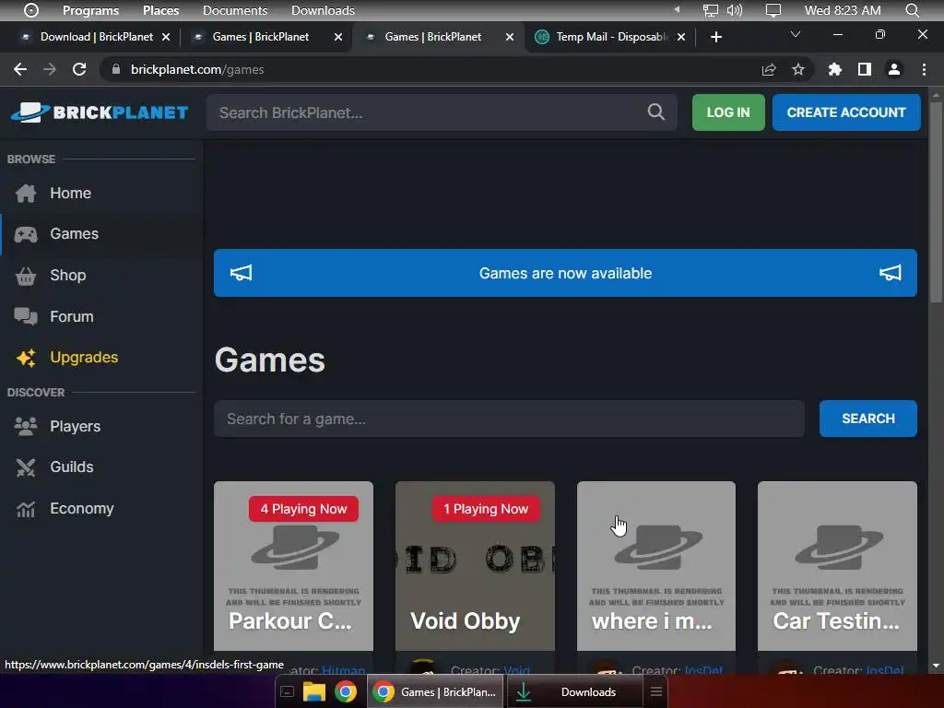Viewport: 944px width, 708px height.
Task: Reload the current page
Action: 79,69
